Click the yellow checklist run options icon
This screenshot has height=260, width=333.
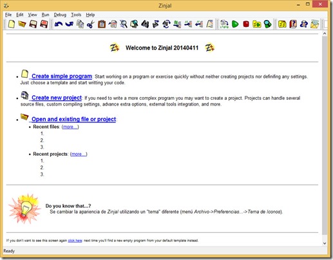[257, 24]
